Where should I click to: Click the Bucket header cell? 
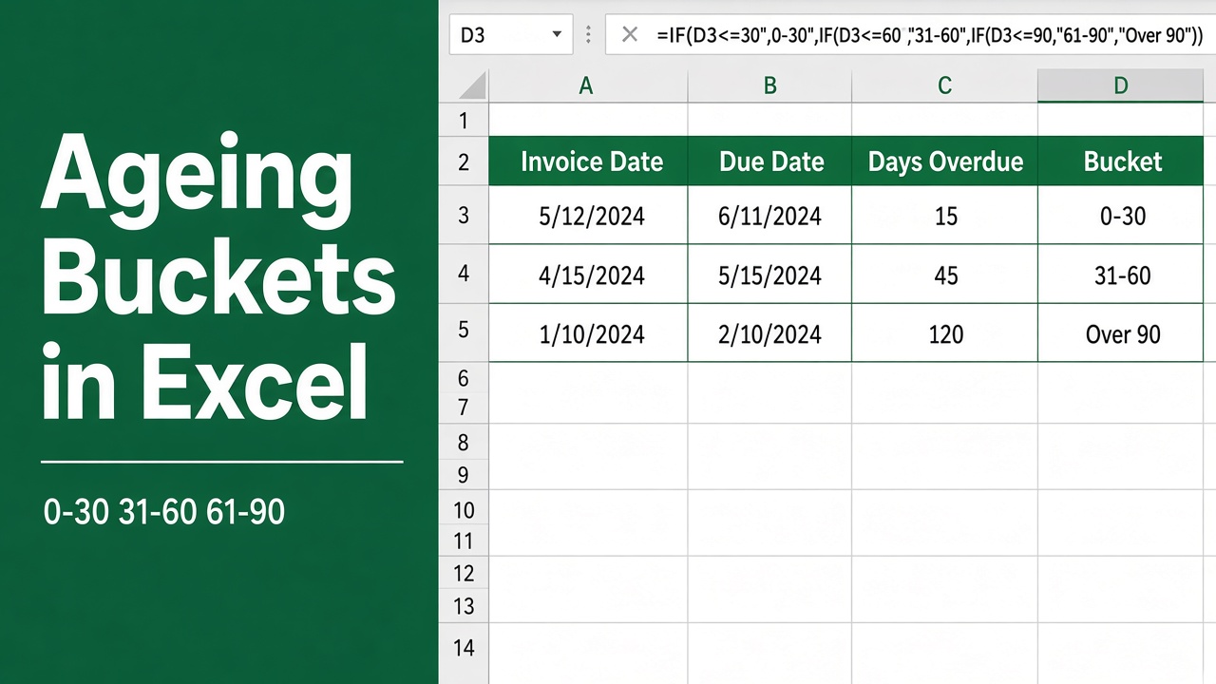[x=1121, y=161]
